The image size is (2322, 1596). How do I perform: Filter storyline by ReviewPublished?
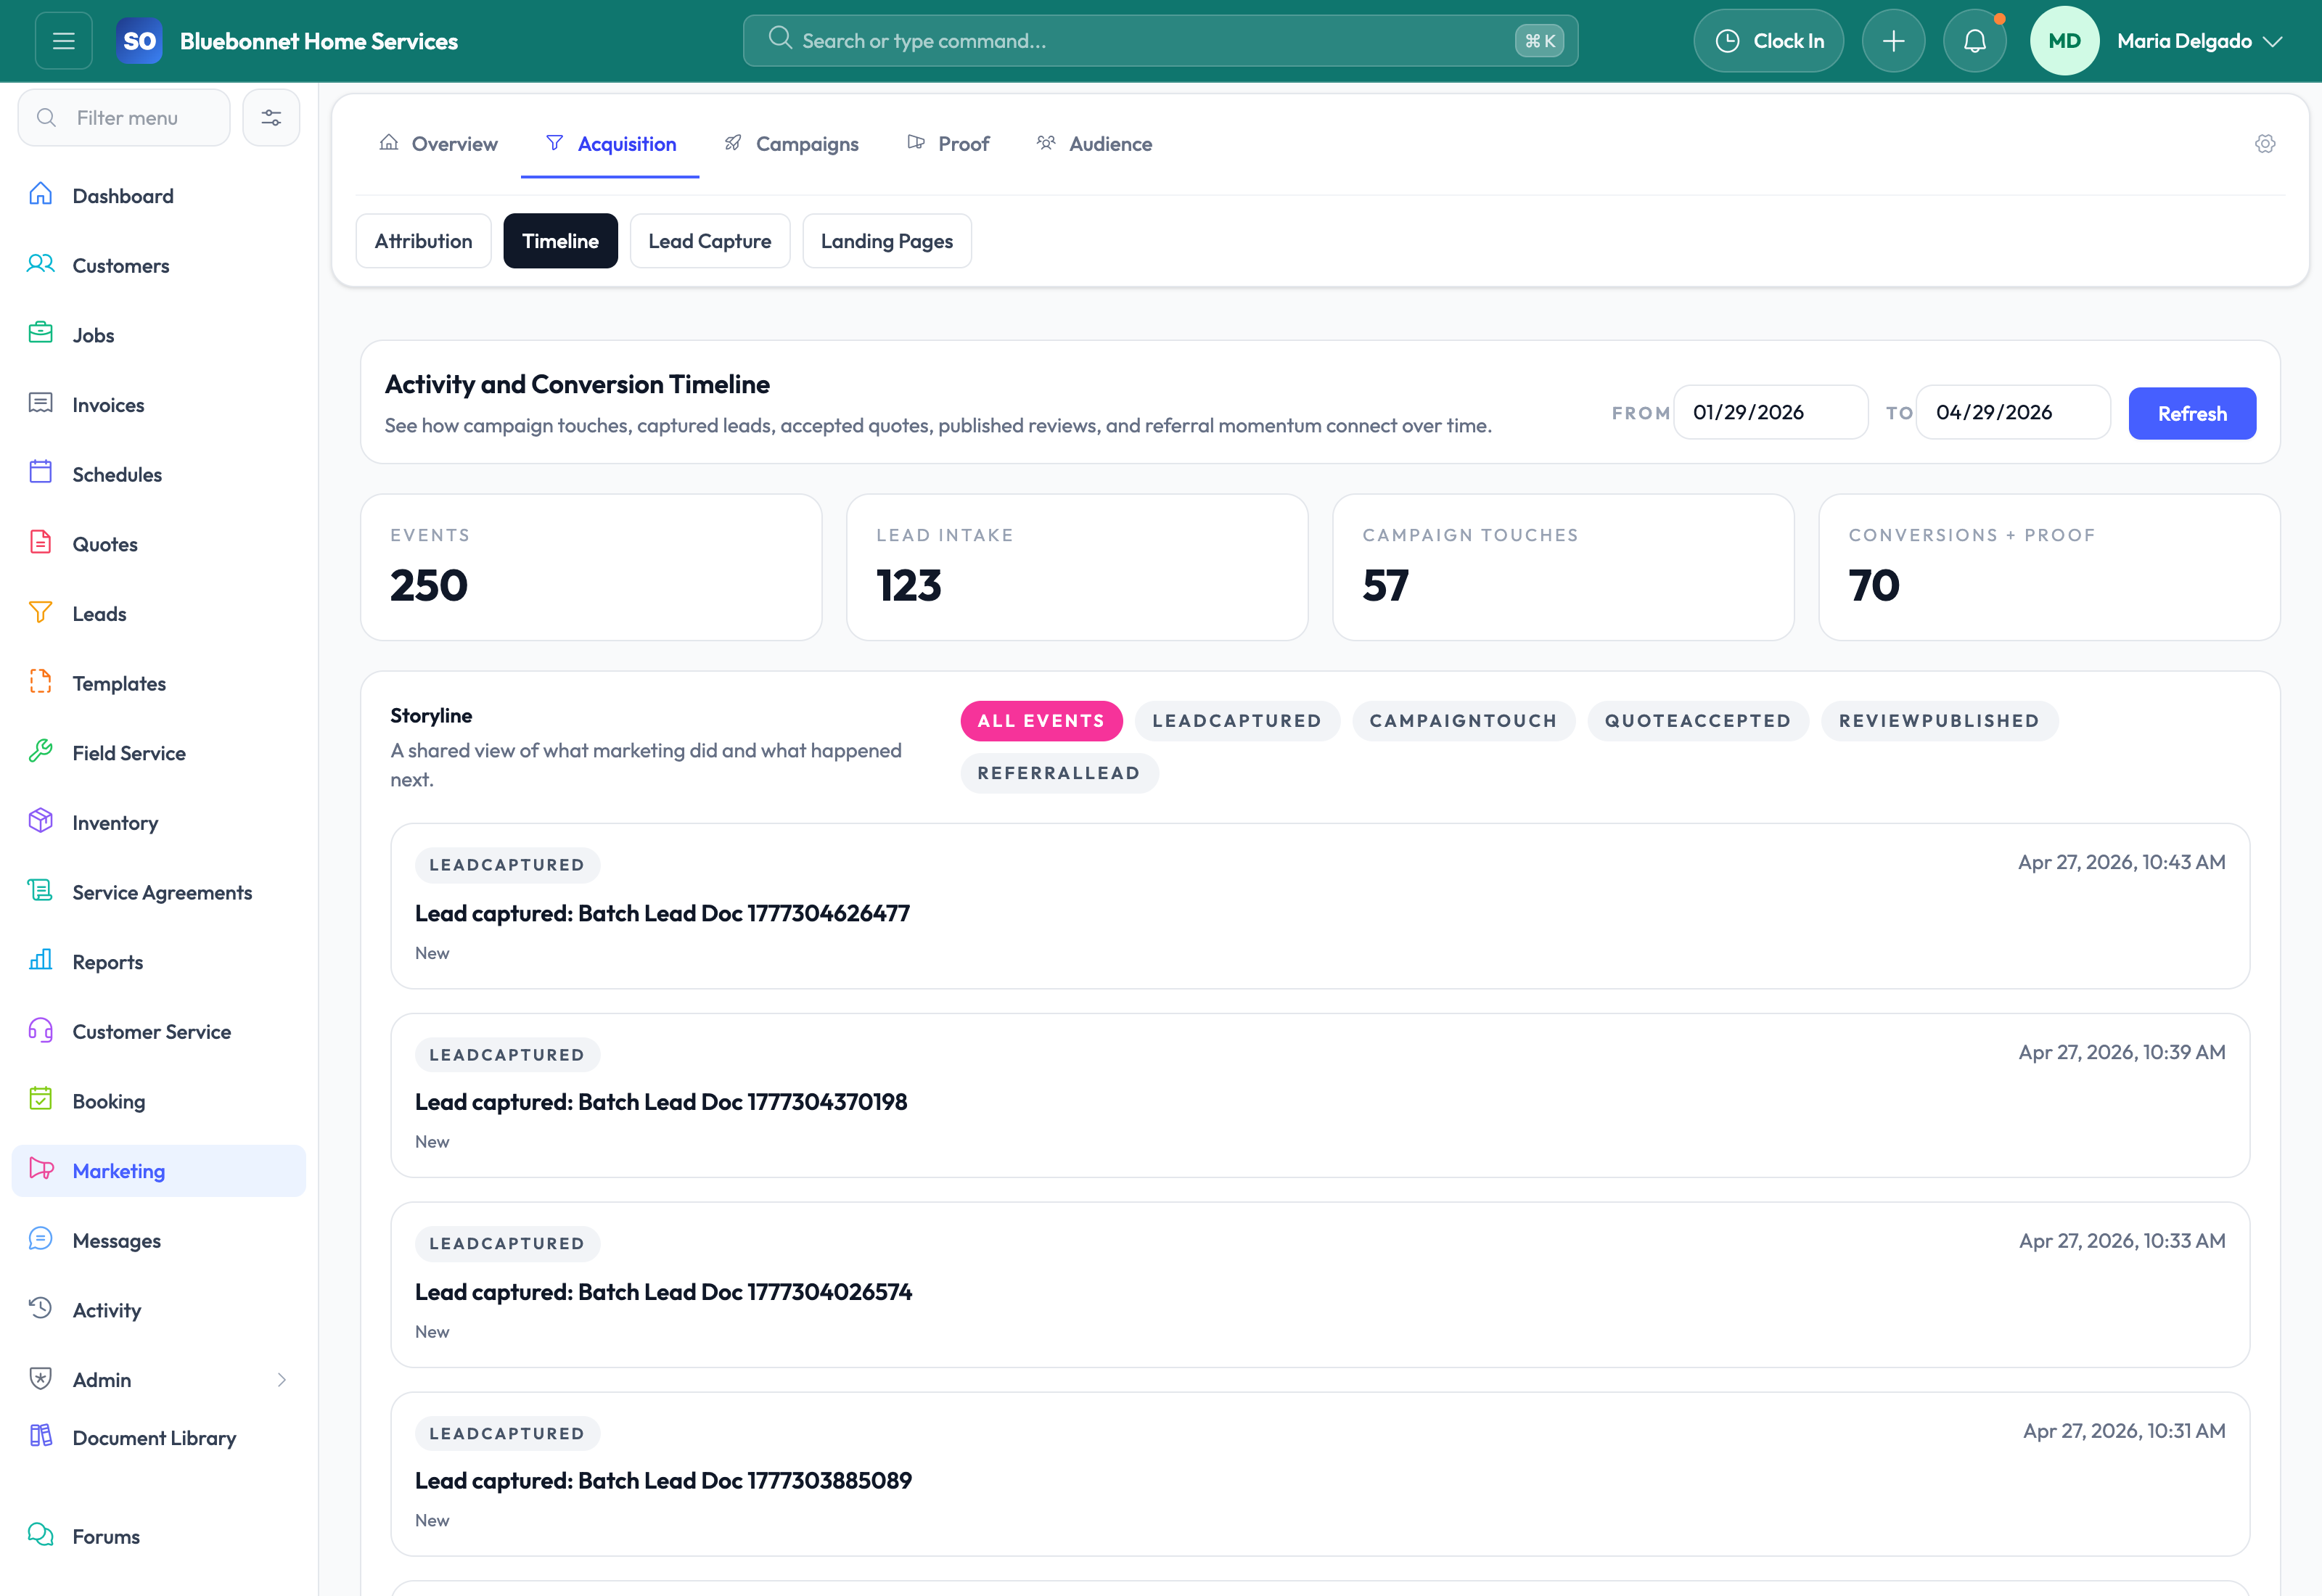click(1939, 721)
